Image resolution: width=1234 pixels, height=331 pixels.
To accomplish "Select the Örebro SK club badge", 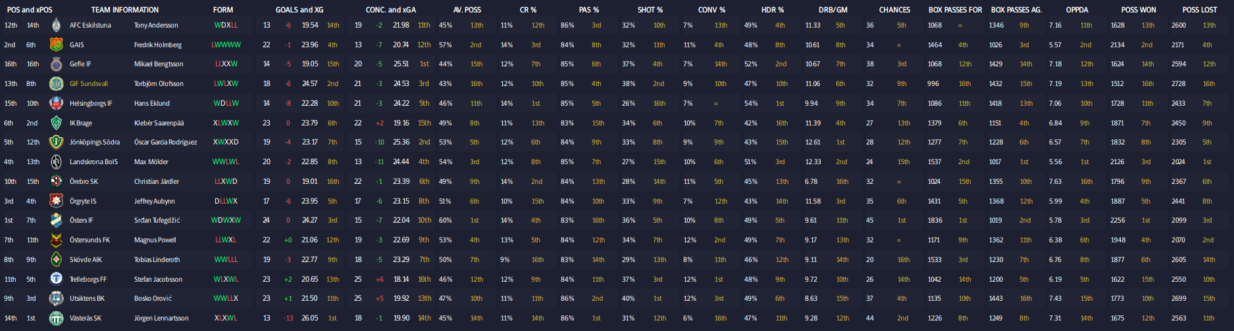I will 56,181.
